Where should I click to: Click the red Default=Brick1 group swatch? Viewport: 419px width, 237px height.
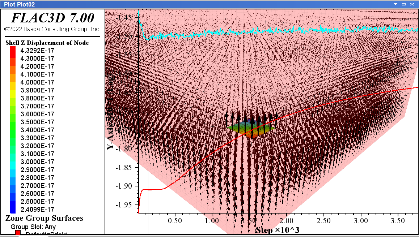click(x=17, y=234)
